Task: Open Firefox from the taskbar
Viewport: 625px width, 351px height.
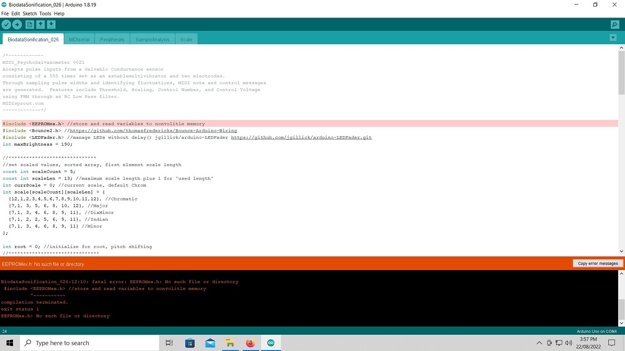Action: click(250, 343)
